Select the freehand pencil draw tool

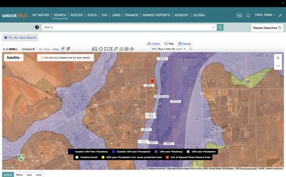[116, 49]
